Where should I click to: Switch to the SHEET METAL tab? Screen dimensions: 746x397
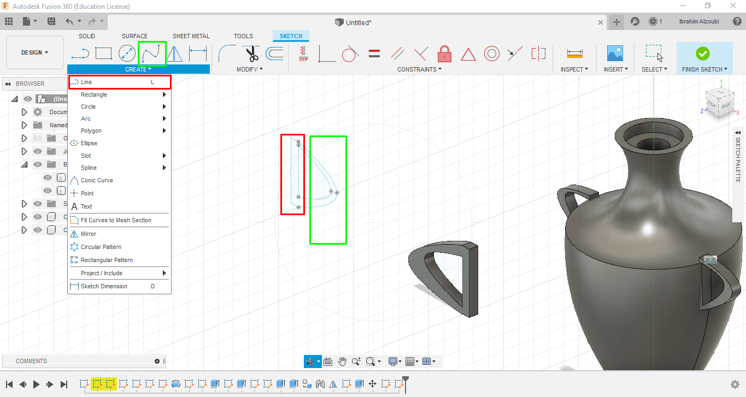coord(191,36)
